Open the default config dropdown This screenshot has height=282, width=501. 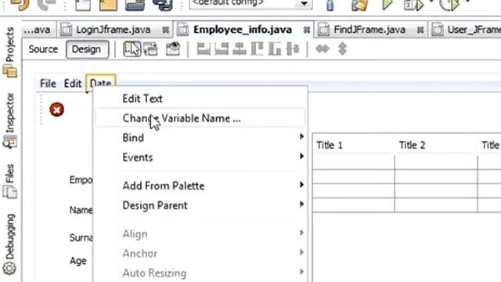point(304,3)
